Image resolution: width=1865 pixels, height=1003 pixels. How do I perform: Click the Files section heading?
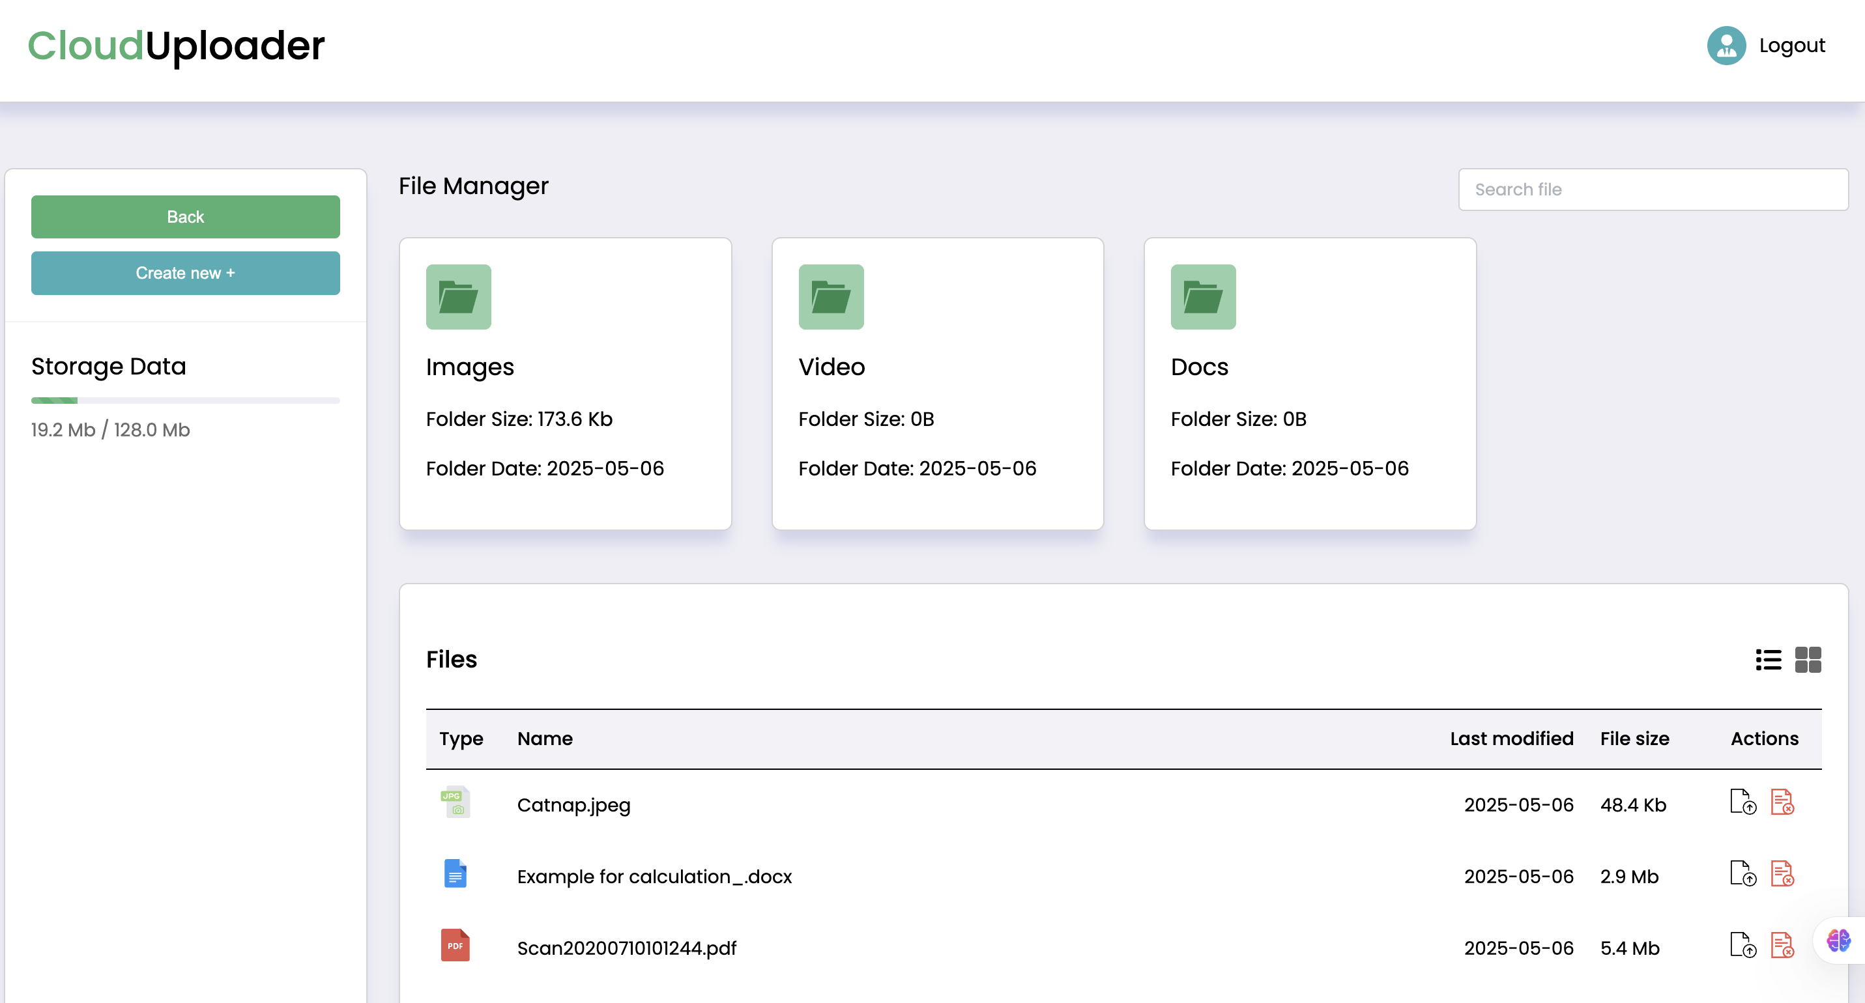coord(451,659)
